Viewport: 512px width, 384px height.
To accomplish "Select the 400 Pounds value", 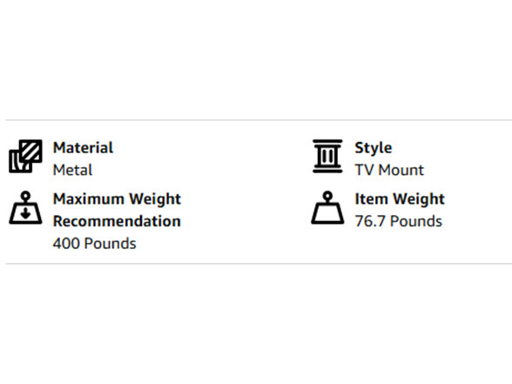I will pyautogui.click(x=94, y=244).
